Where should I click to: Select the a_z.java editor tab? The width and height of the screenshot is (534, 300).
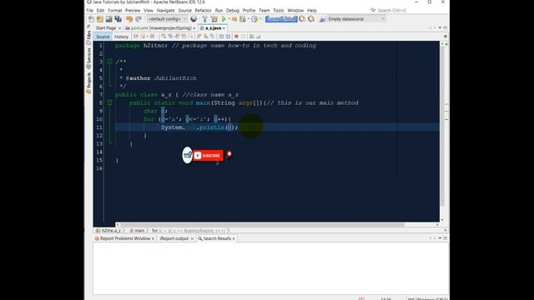[213, 27]
